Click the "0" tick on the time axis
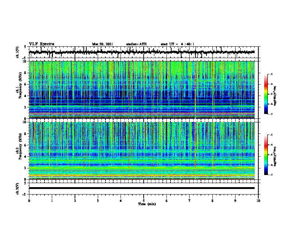Viewport: 291px width, 225px height. pos(29,201)
